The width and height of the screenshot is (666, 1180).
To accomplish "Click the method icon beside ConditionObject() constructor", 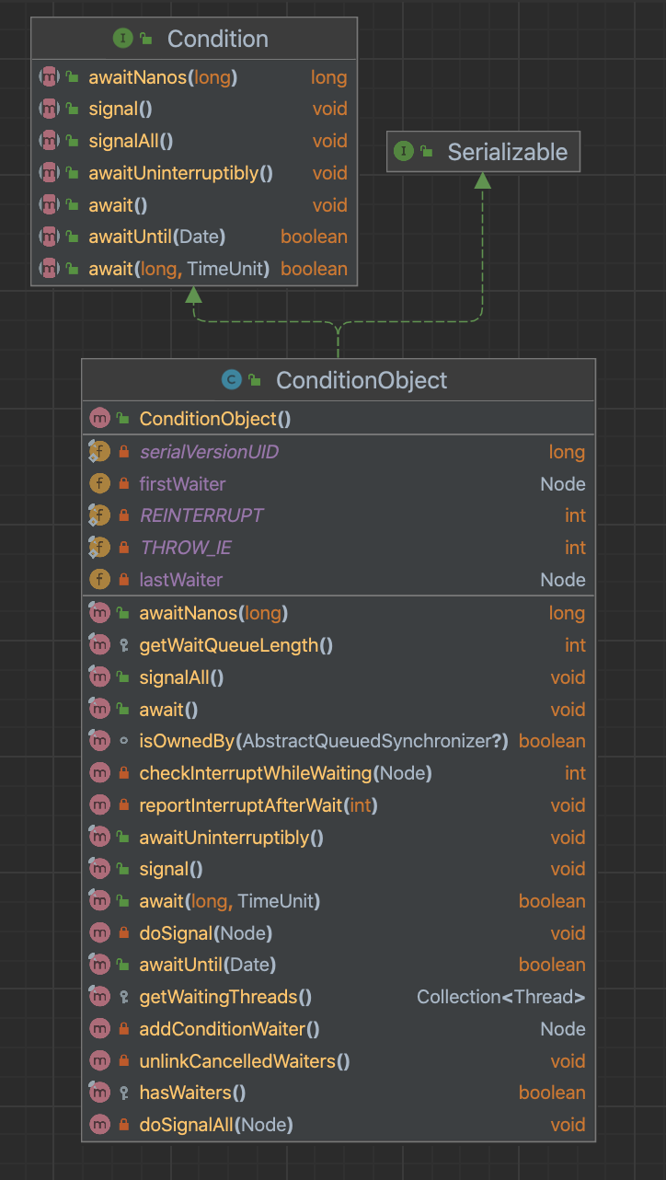I will pyautogui.click(x=99, y=419).
